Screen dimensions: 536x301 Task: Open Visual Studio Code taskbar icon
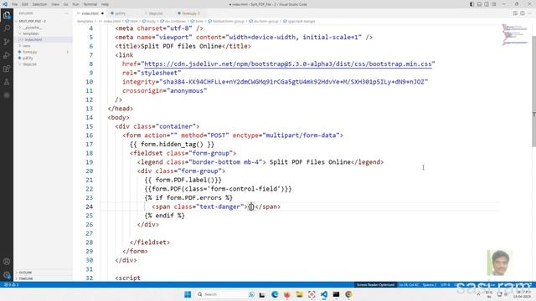[324, 294]
